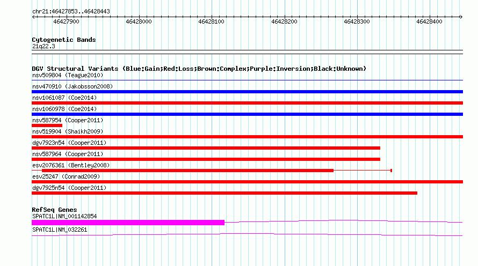The width and height of the screenshot is (478, 266).
Task: Open the nsv587954 (Cooper2011) variant label
Action: click(x=68, y=120)
